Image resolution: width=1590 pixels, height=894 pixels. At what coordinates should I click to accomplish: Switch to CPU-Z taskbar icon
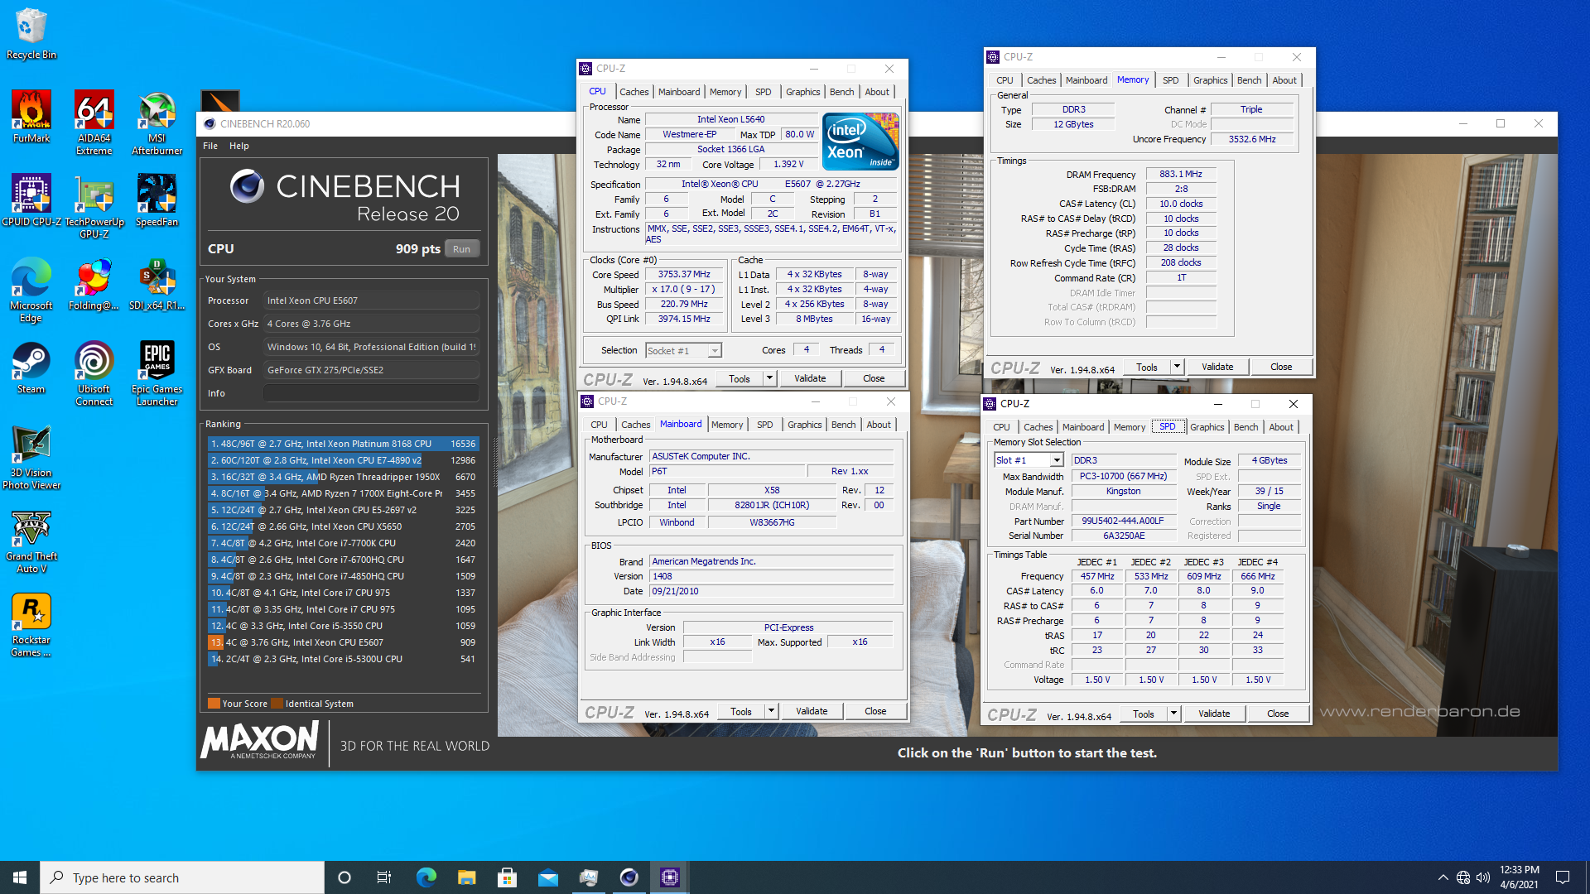[669, 877]
